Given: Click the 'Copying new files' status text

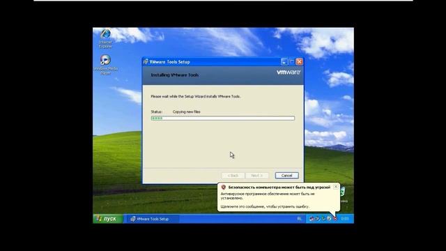Looking at the screenshot, I should point(186,112).
